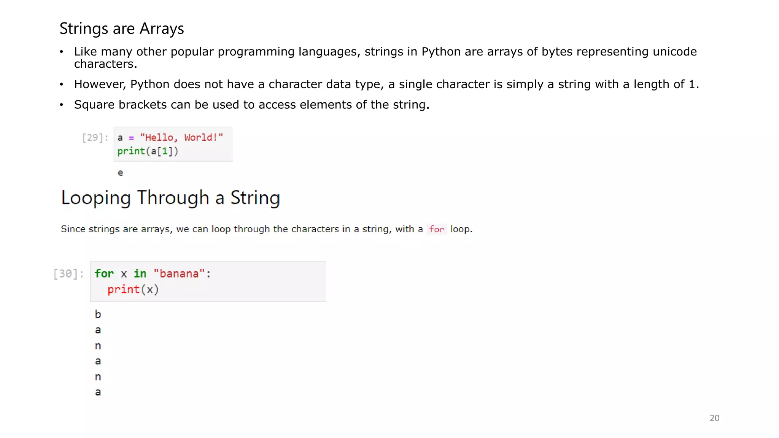
Task: Click the code line a = "Hello, World!"
Action: [170, 137]
